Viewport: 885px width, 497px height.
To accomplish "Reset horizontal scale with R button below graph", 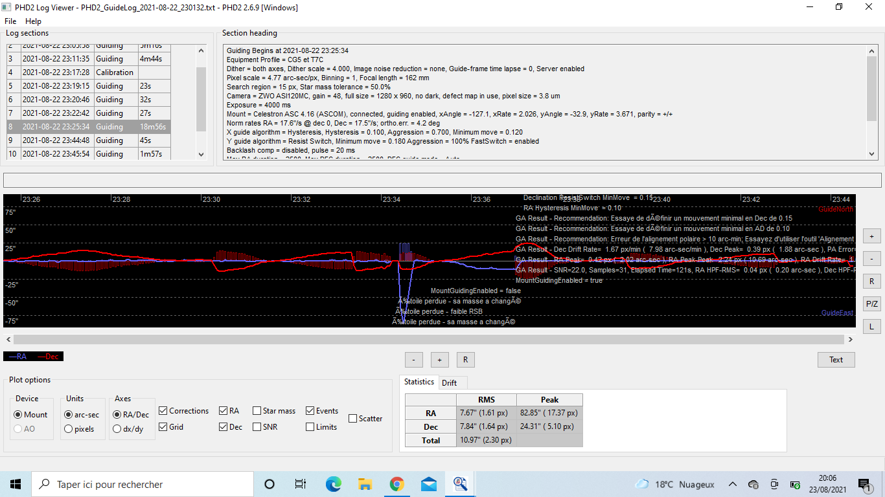I will [465, 360].
